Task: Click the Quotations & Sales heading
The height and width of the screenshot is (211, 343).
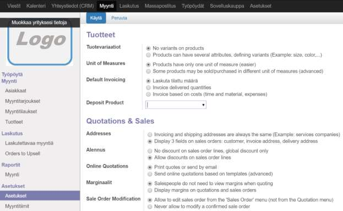Action: pyautogui.click(x=120, y=121)
